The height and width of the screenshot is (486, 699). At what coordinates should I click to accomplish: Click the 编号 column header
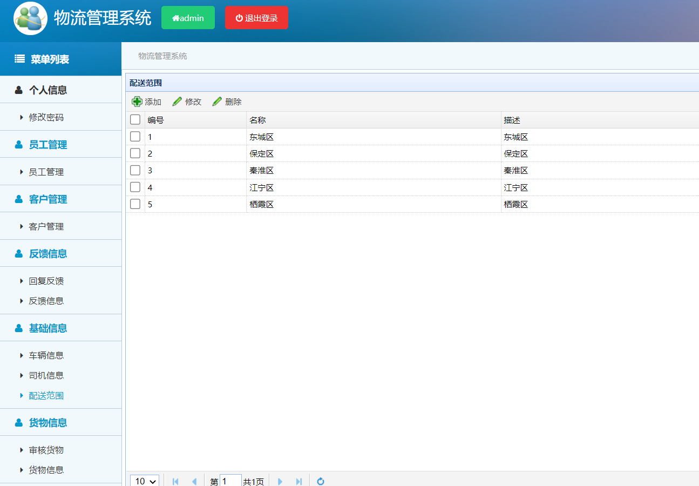[195, 120]
